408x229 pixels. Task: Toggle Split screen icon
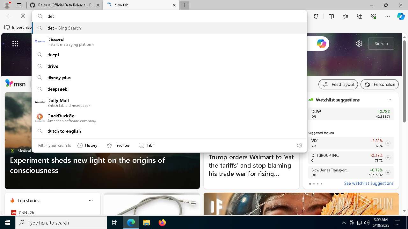pos(331,16)
